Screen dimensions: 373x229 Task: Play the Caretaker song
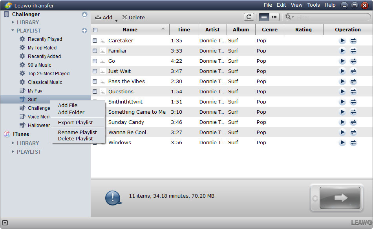point(342,41)
